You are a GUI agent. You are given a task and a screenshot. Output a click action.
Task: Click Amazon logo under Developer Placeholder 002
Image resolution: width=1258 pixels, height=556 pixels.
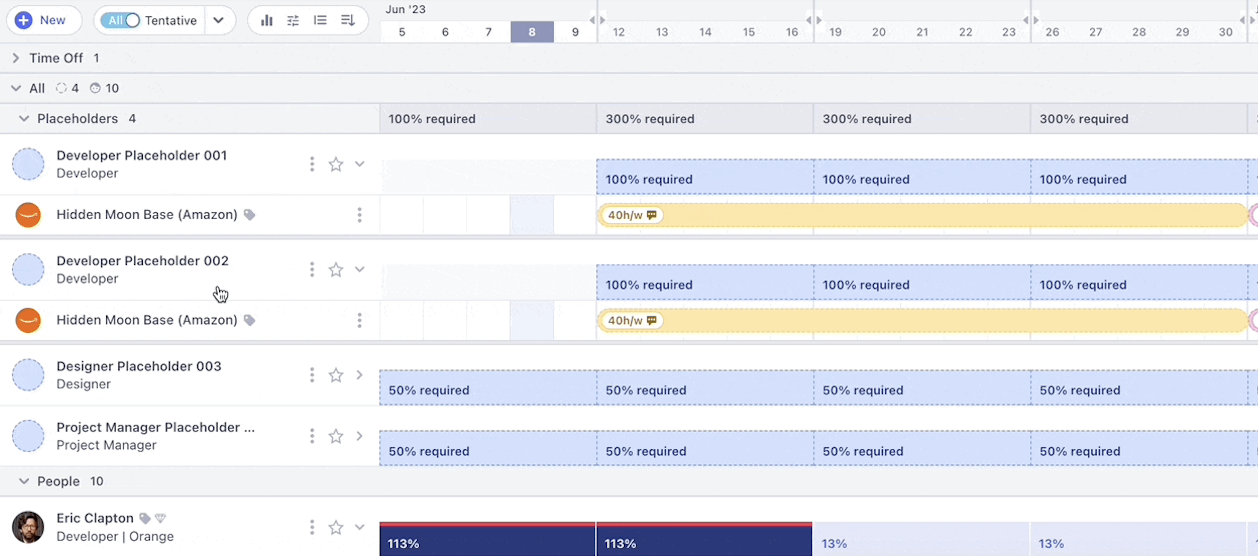(28, 320)
